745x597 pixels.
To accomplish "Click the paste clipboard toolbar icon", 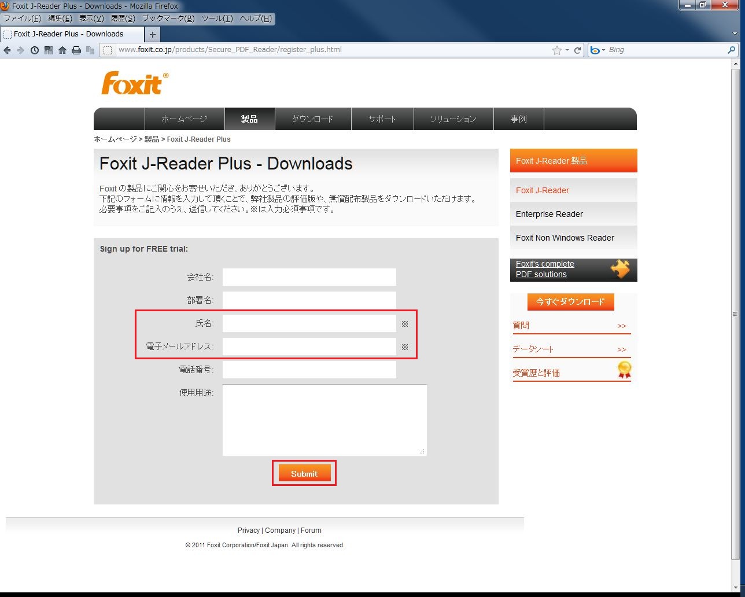I will click(90, 50).
